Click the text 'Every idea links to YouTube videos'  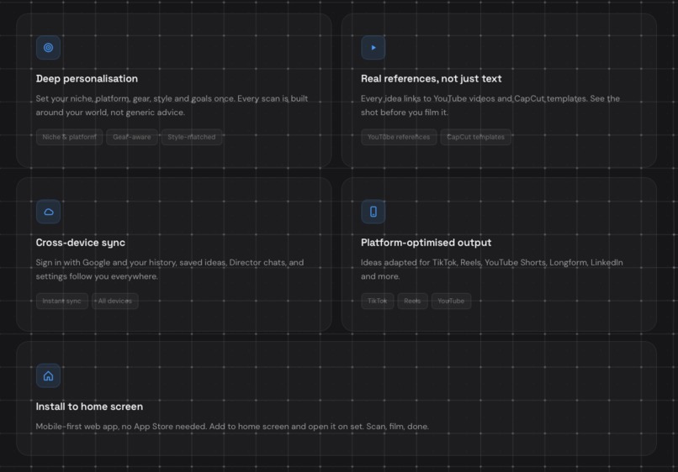point(490,105)
